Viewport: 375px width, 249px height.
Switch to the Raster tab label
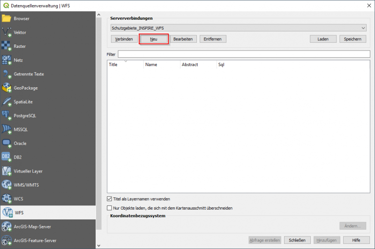click(x=20, y=46)
